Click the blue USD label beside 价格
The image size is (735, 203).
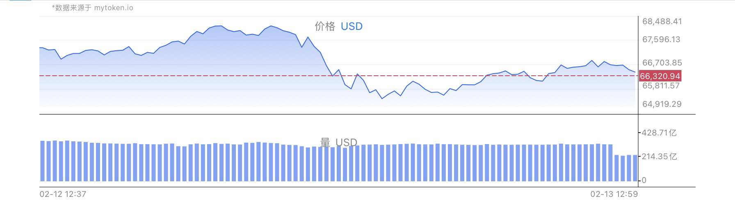point(352,27)
